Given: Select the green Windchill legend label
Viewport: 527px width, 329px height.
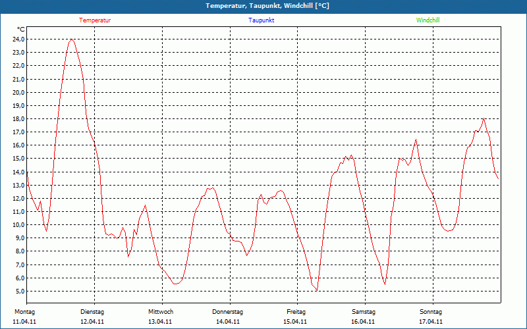Looking at the screenshot, I should [428, 20].
